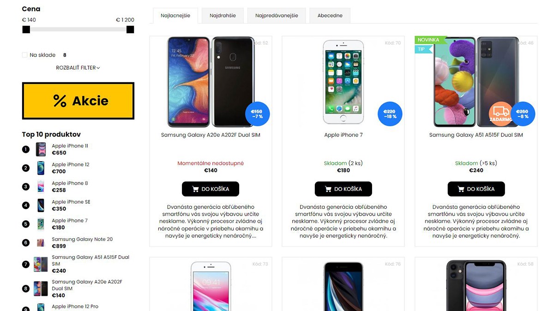Viewport: 554px width, 311px height.
Task: Switch to the Najdrahšie sorting tab
Action: coord(223,16)
